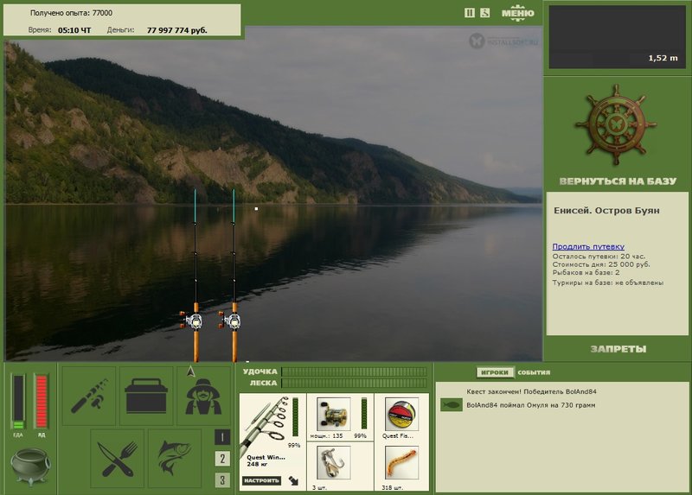The width and height of the screenshot is (692, 495).
Task: Open the fish catch keepnet icon
Action: 175,459
